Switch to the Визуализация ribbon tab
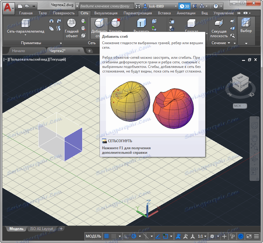 coord(106,13)
